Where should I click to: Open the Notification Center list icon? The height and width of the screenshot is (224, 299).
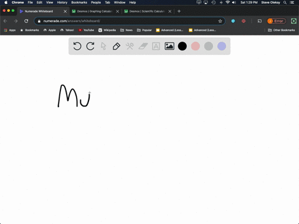[x=292, y=2]
